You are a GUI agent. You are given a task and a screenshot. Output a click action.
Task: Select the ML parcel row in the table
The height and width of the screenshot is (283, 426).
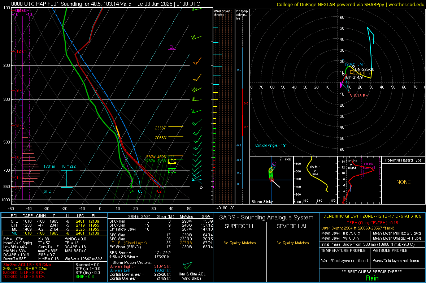[x=55, y=229]
